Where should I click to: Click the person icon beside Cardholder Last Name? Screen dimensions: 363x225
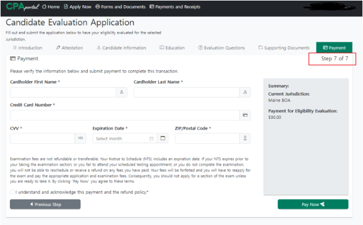point(245,92)
